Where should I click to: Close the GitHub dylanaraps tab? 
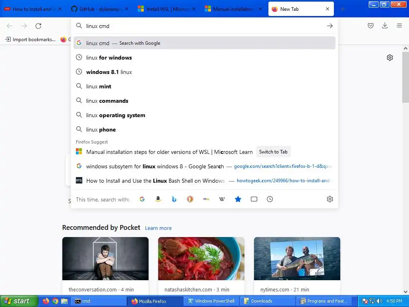click(x=127, y=9)
